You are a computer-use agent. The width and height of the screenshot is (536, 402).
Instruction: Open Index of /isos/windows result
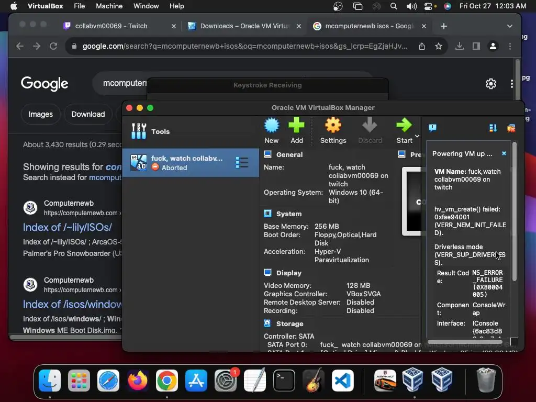tap(72, 304)
